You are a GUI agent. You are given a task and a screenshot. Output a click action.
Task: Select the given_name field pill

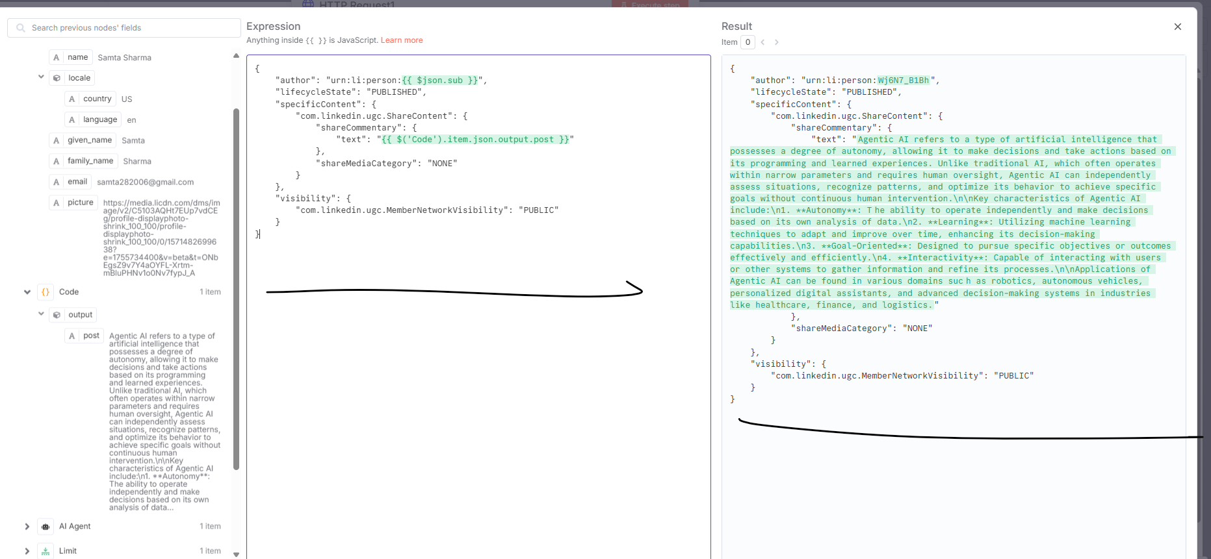click(x=89, y=140)
